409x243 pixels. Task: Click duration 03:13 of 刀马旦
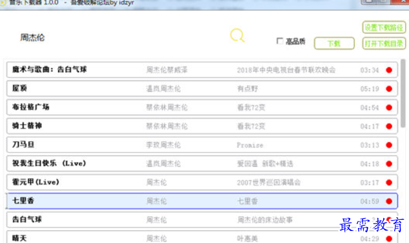click(369, 145)
